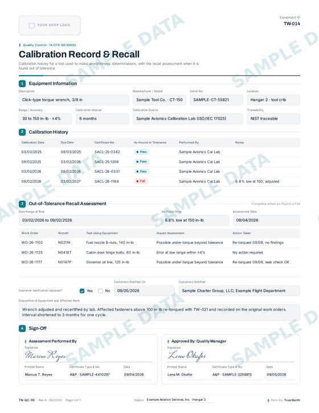Click the Customers Notified On date field

click(x=144, y=291)
